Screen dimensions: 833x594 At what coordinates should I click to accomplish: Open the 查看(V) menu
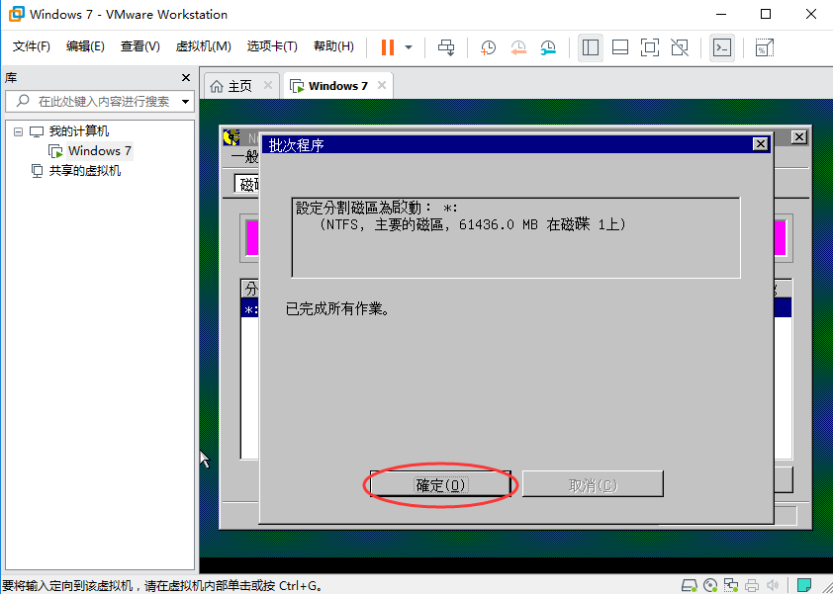pyautogui.click(x=140, y=46)
